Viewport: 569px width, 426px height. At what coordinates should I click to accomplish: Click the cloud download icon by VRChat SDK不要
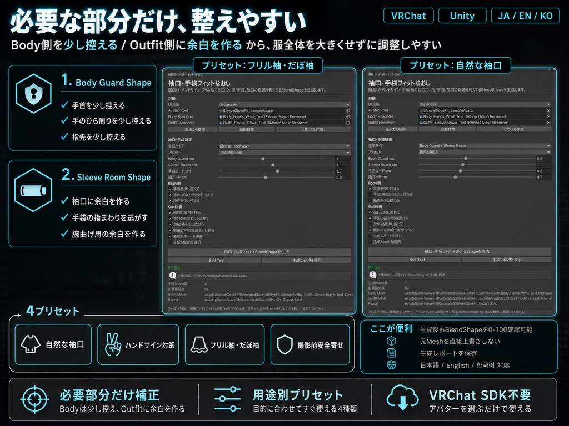click(402, 398)
